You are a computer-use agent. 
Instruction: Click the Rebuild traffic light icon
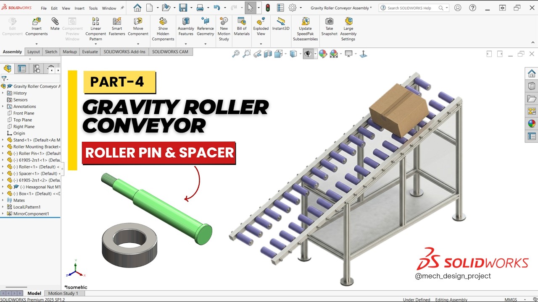268,8
